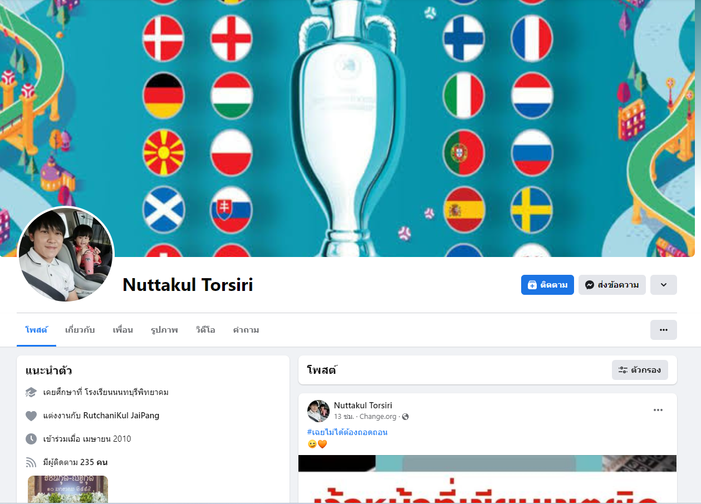Select the วิดีโอ tab
This screenshot has width=701, height=504.
205,330
